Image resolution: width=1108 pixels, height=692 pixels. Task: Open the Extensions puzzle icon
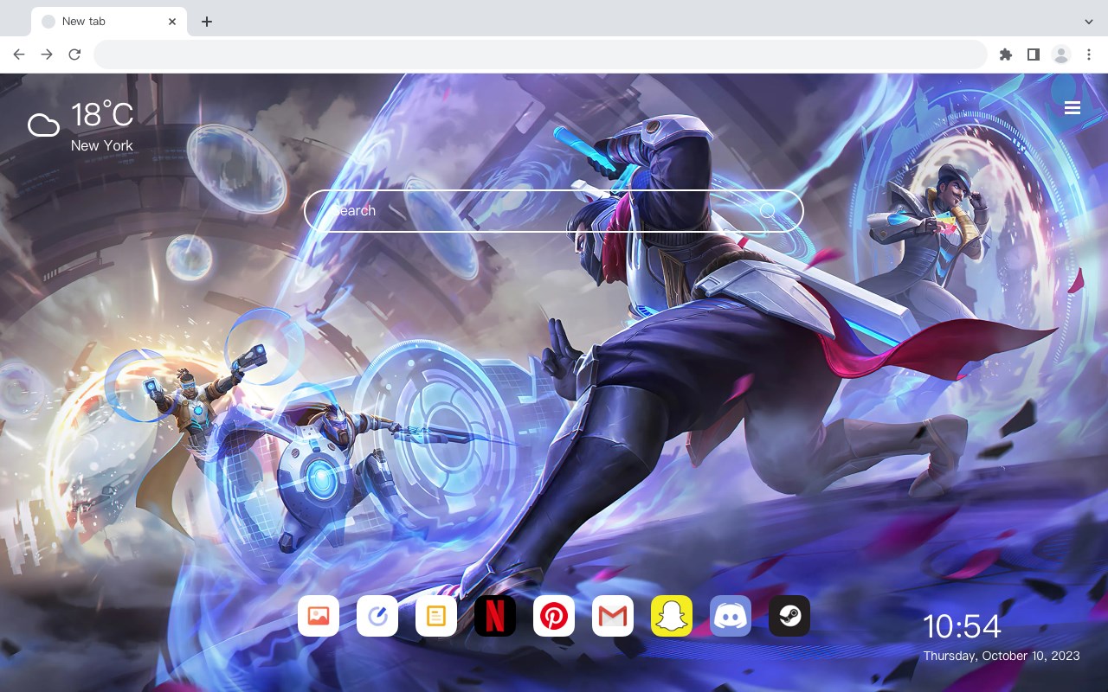pyautogui.click(x=1005, y=54)
